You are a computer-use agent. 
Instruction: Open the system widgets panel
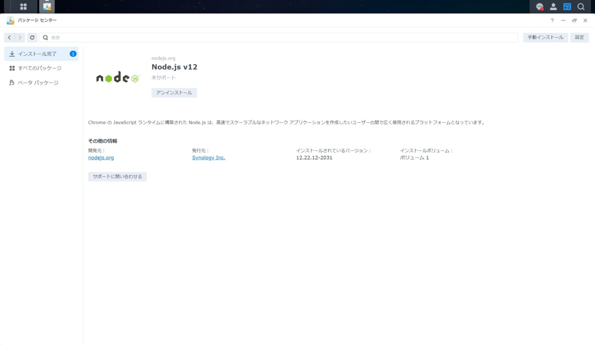[567, 7]
